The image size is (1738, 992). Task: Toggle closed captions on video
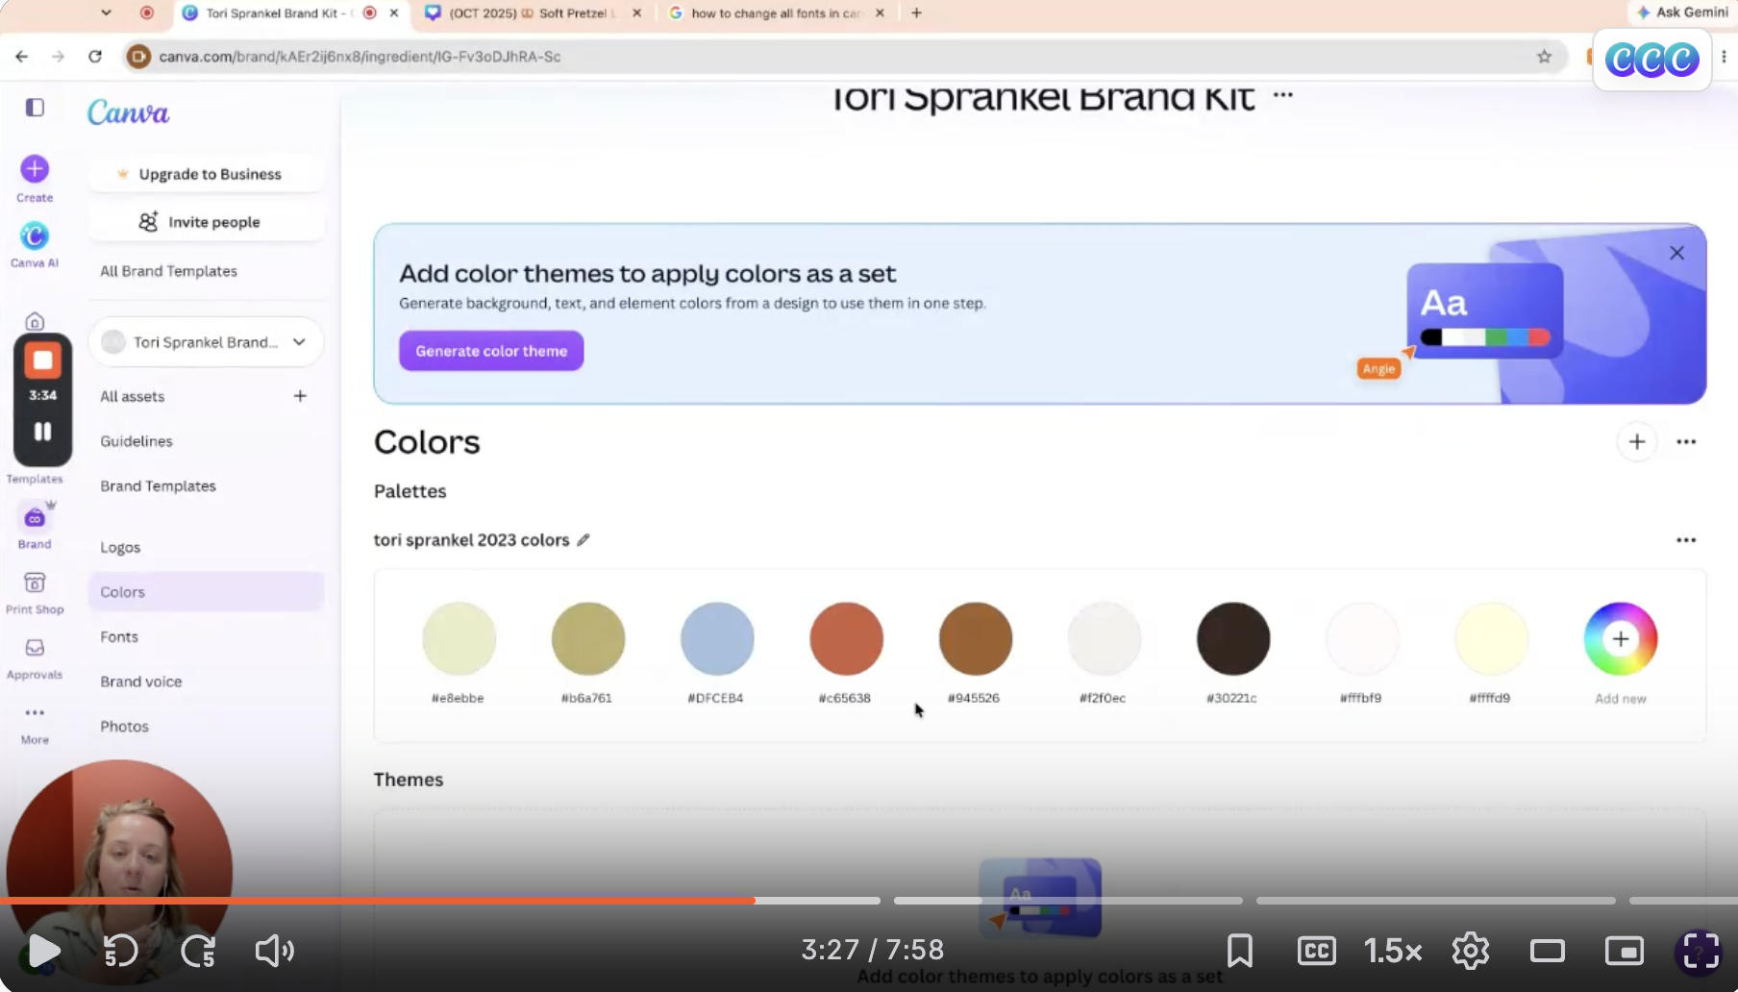click(x=1316, y=951)
